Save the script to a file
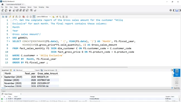The width and height of the screenshot is (181, 102). pos(6,17)
